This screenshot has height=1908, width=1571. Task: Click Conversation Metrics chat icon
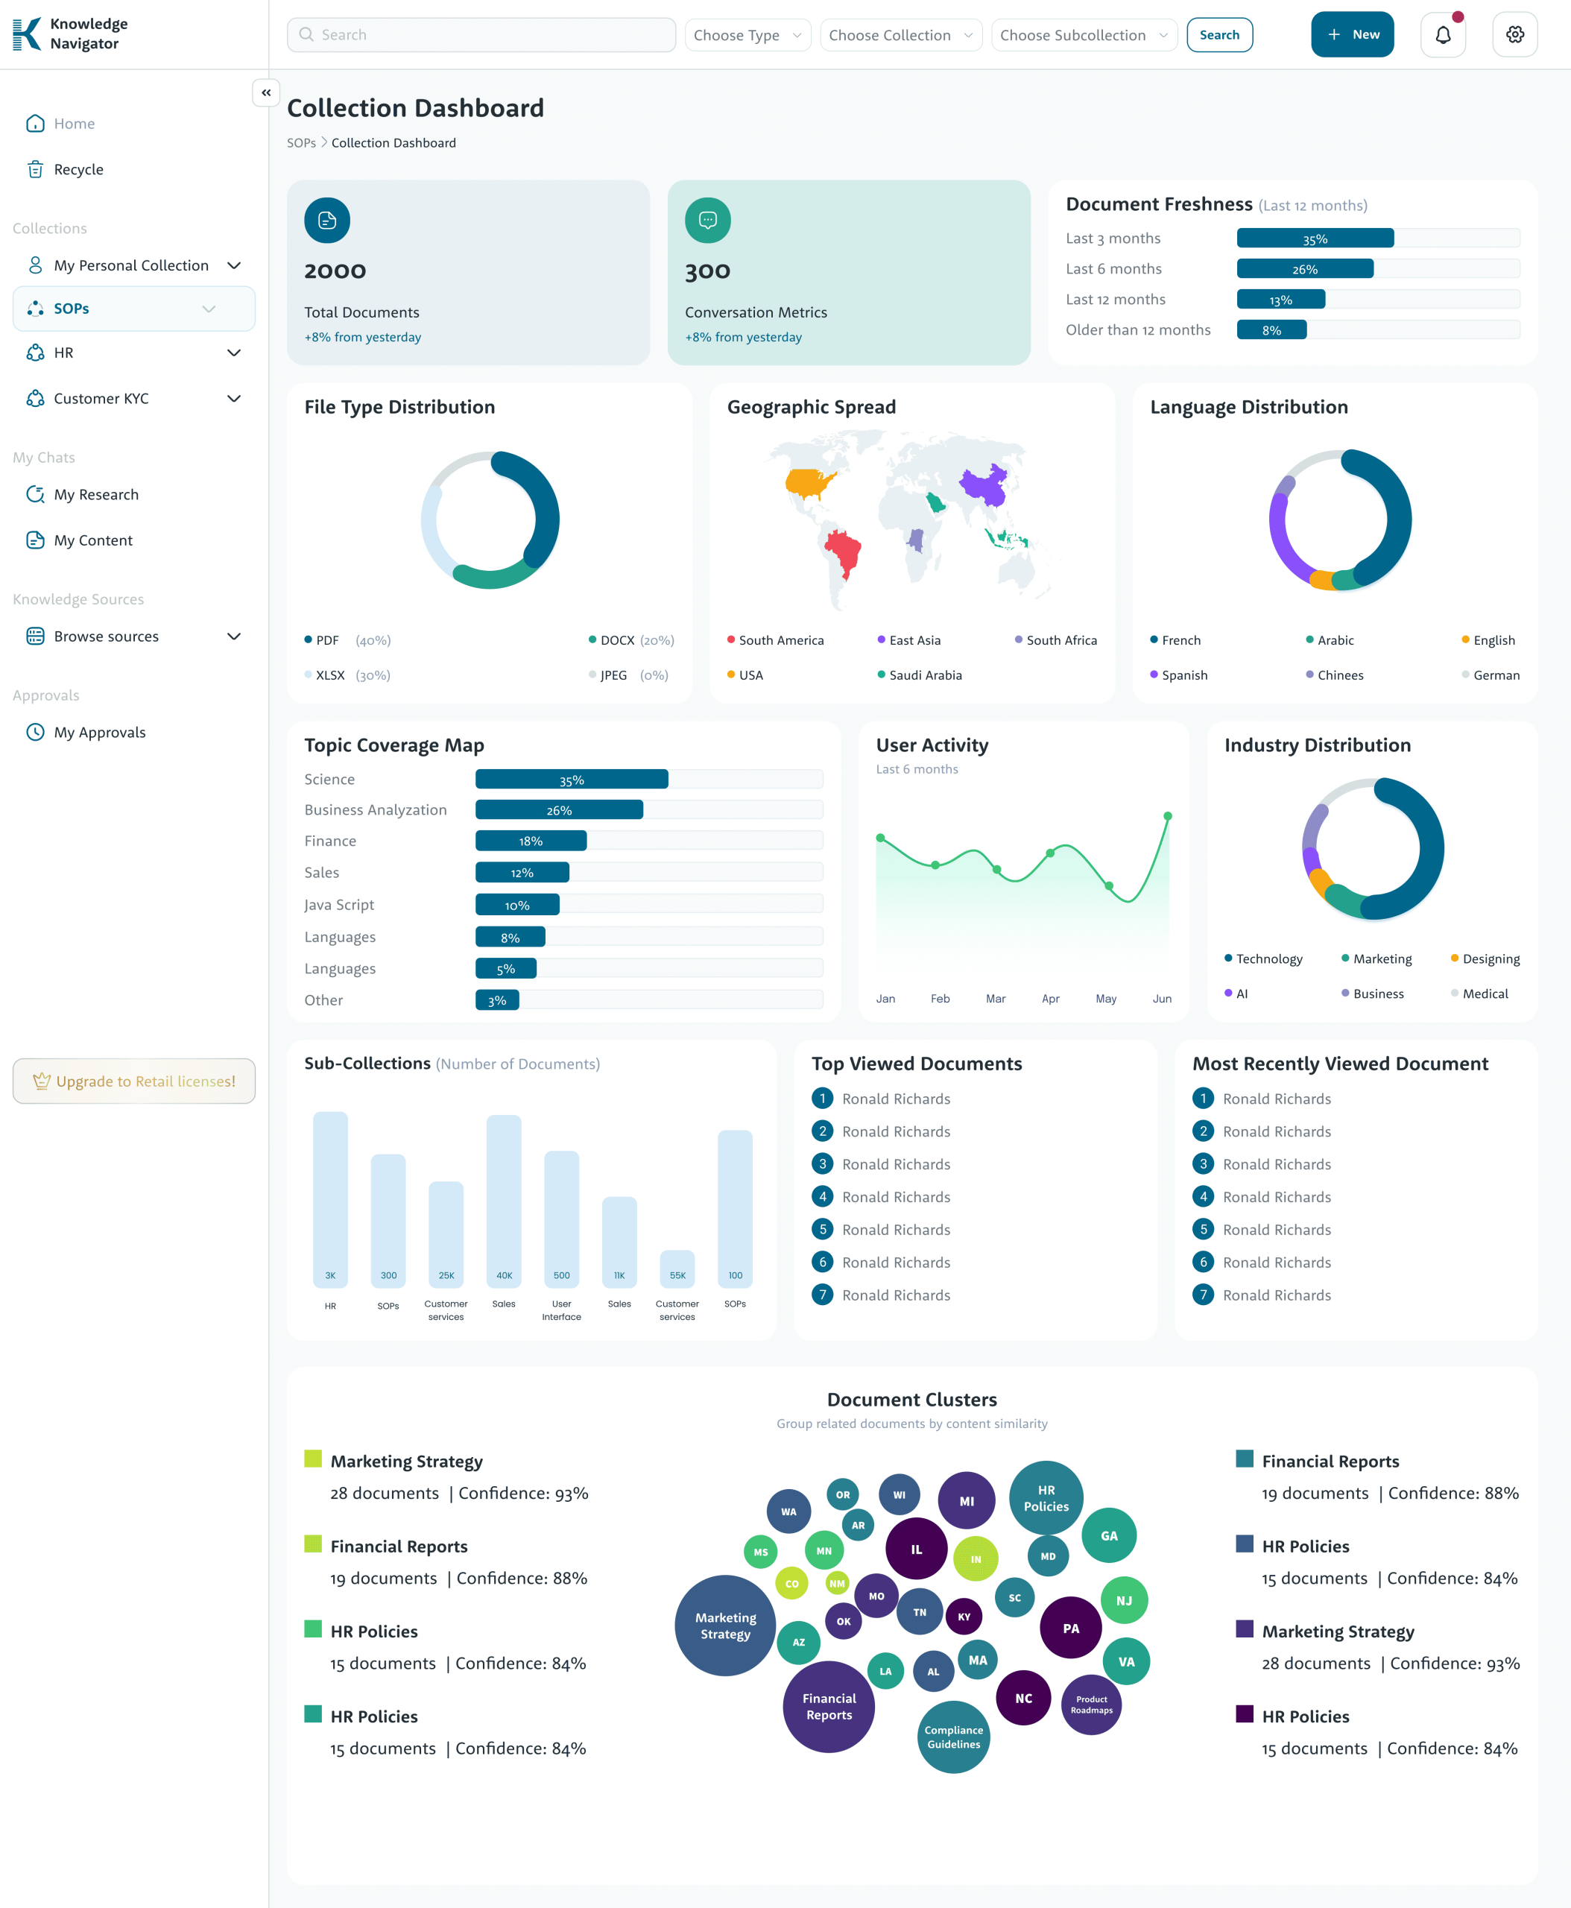[x=707, y=220]
